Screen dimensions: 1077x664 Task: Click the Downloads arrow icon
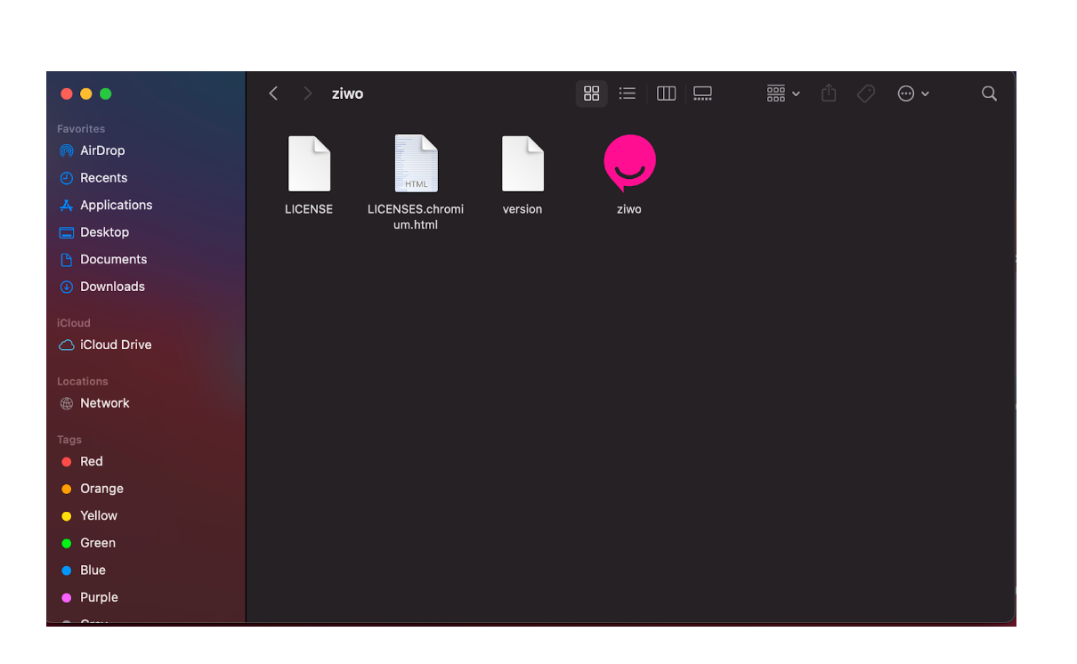(x=66, y=287)
